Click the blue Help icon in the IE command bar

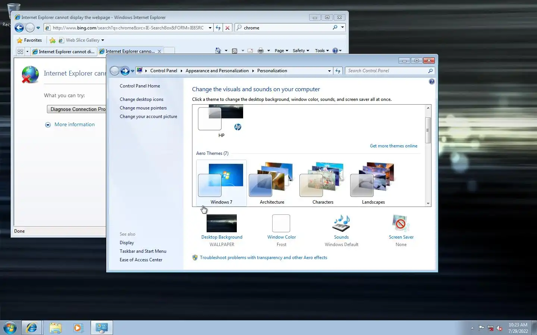click(x=335, y=51)
